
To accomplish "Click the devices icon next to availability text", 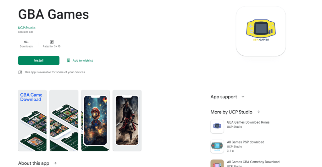I will pyautogui.click(x=20, y=72).
